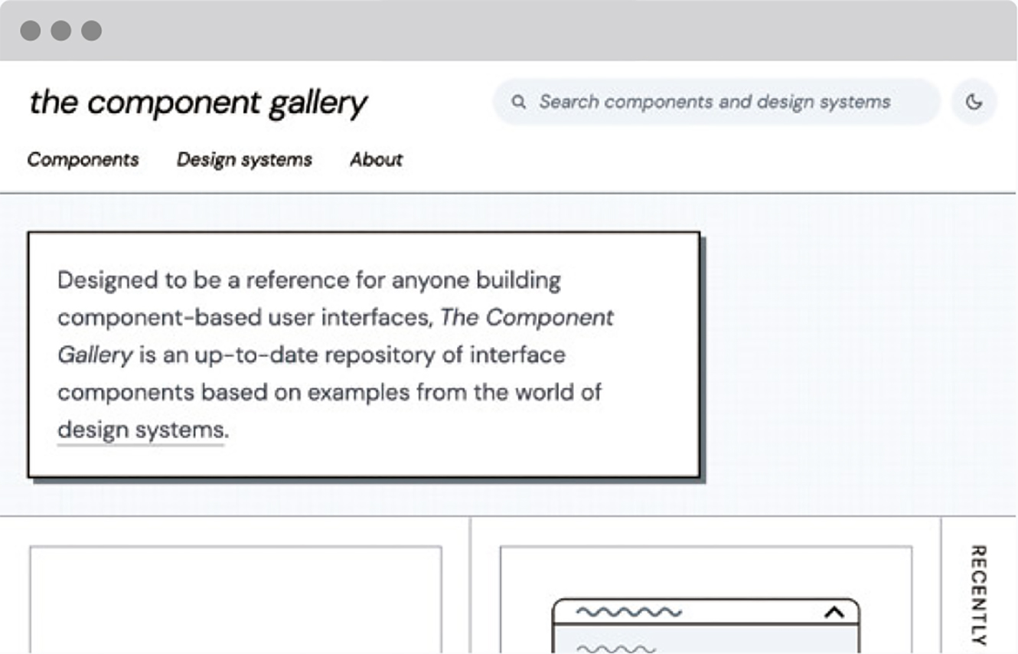1018x654 pixels.
Task: Open the accordion component card thumbnail
Action: tap(706, 599)
